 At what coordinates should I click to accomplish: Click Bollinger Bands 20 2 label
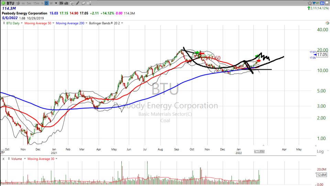coord(104,23)
